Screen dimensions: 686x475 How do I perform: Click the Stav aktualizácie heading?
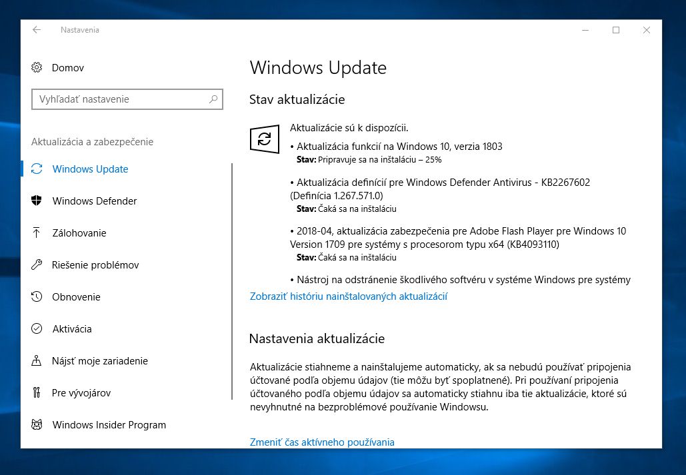coord(297,99)
